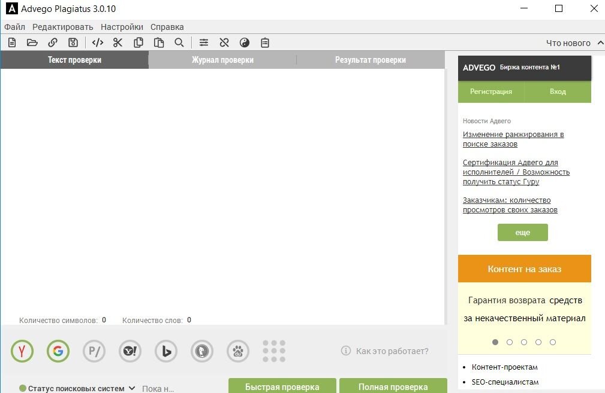Image resolution: width=605 pixels, height=393 pixels.
Task: Click the Пока н... status text
Action: coord(158,389)
